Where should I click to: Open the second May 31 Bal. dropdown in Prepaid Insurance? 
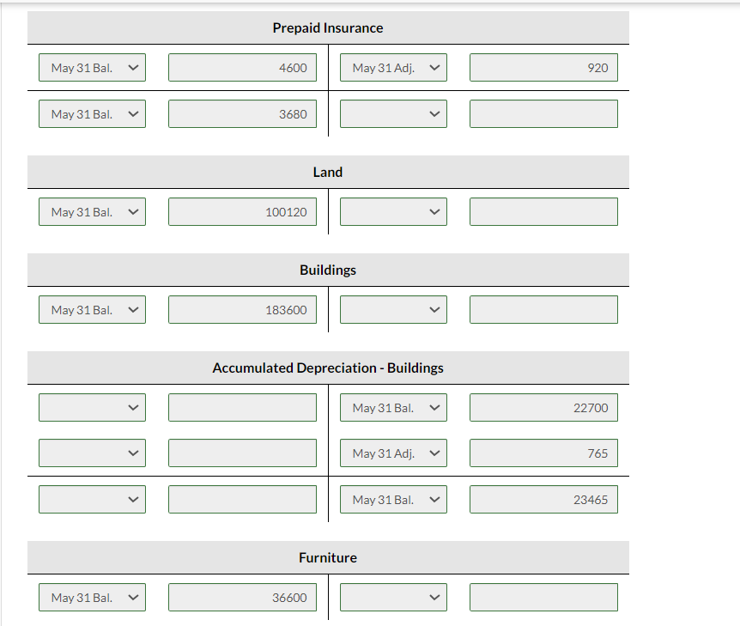92,113
